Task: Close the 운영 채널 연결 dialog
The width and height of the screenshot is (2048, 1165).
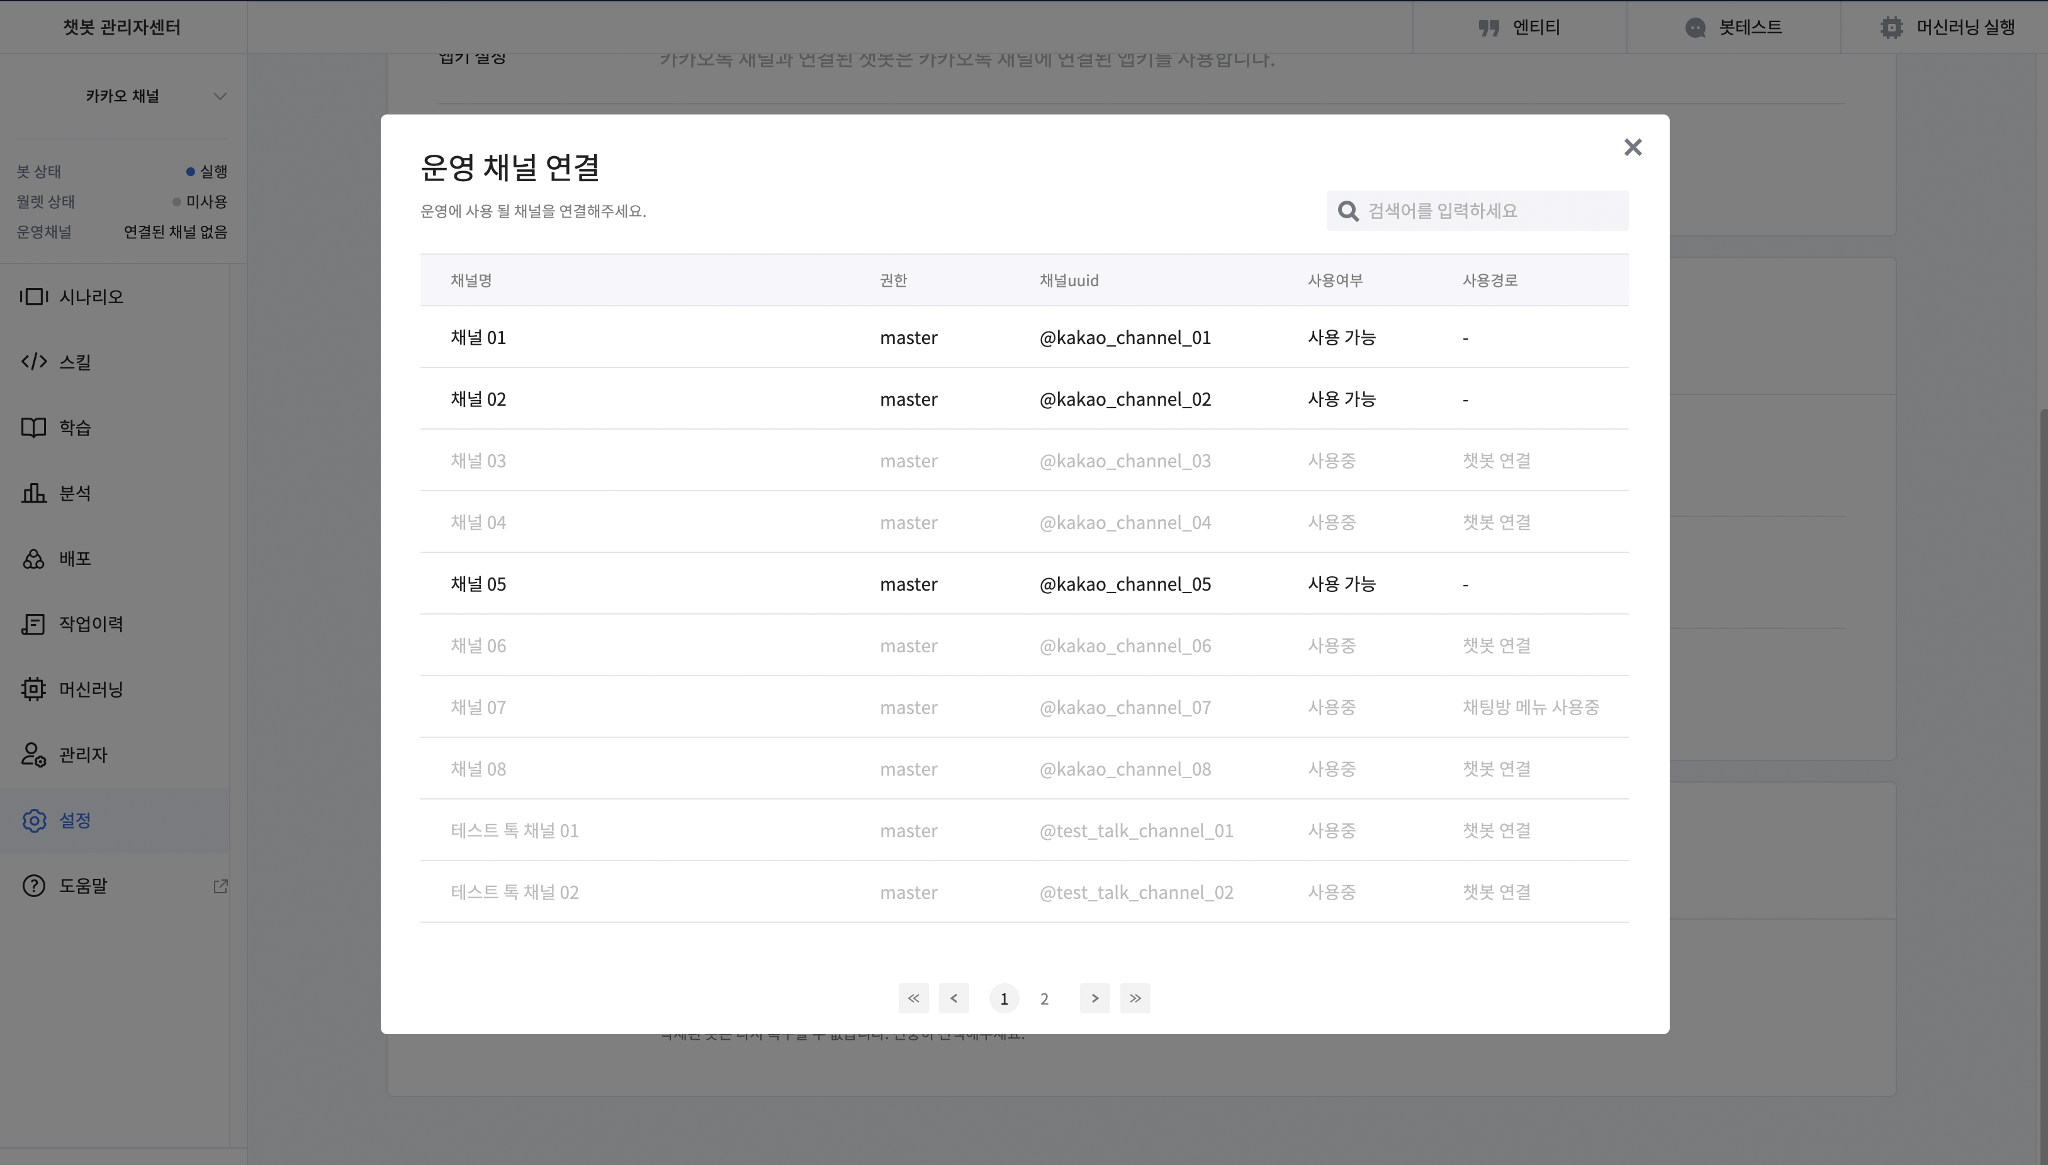Action: coord(1633,147)
